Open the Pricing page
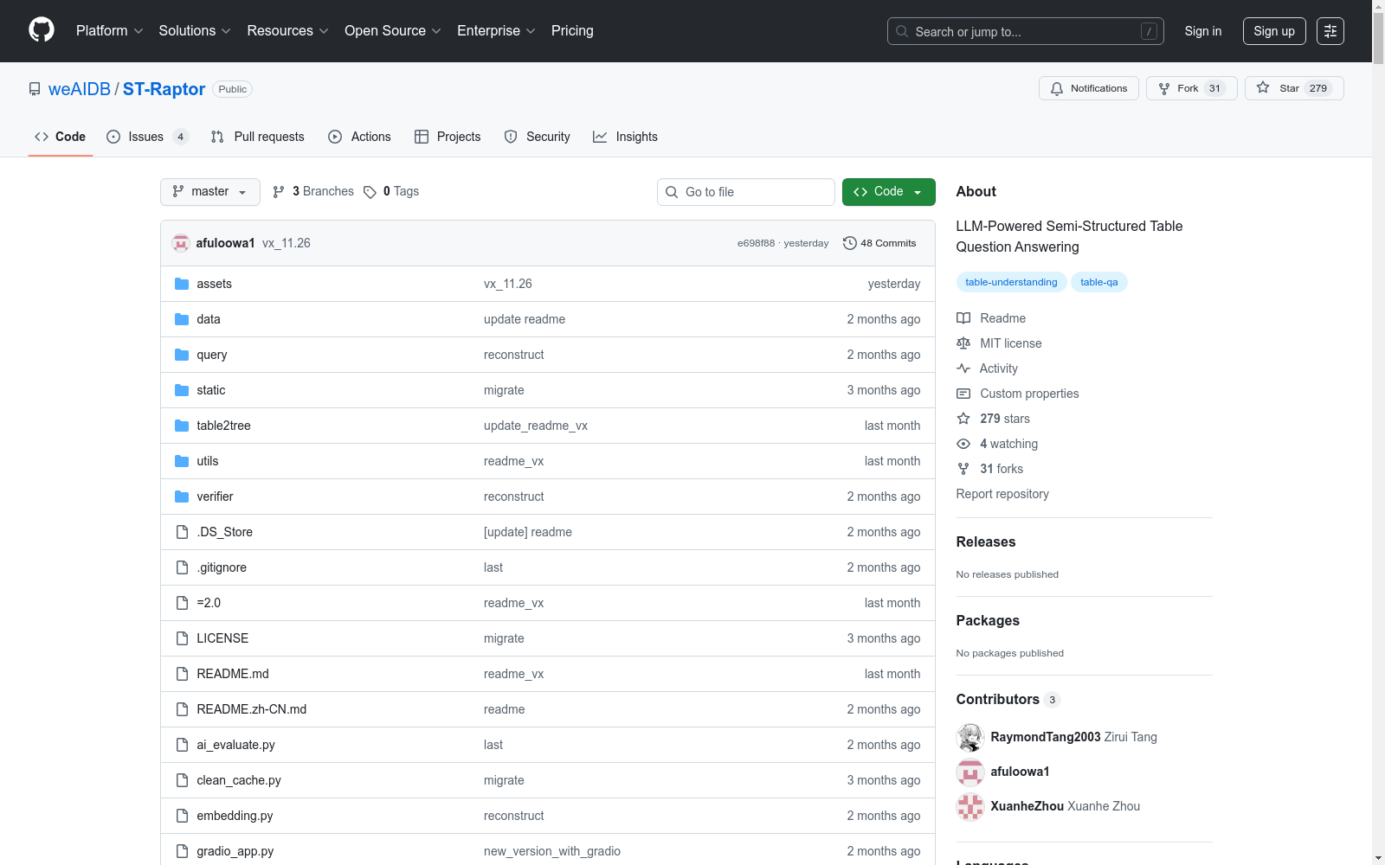 [572, 31]
